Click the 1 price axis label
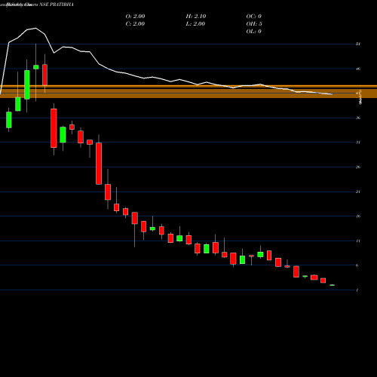 (x=357, y=290)
